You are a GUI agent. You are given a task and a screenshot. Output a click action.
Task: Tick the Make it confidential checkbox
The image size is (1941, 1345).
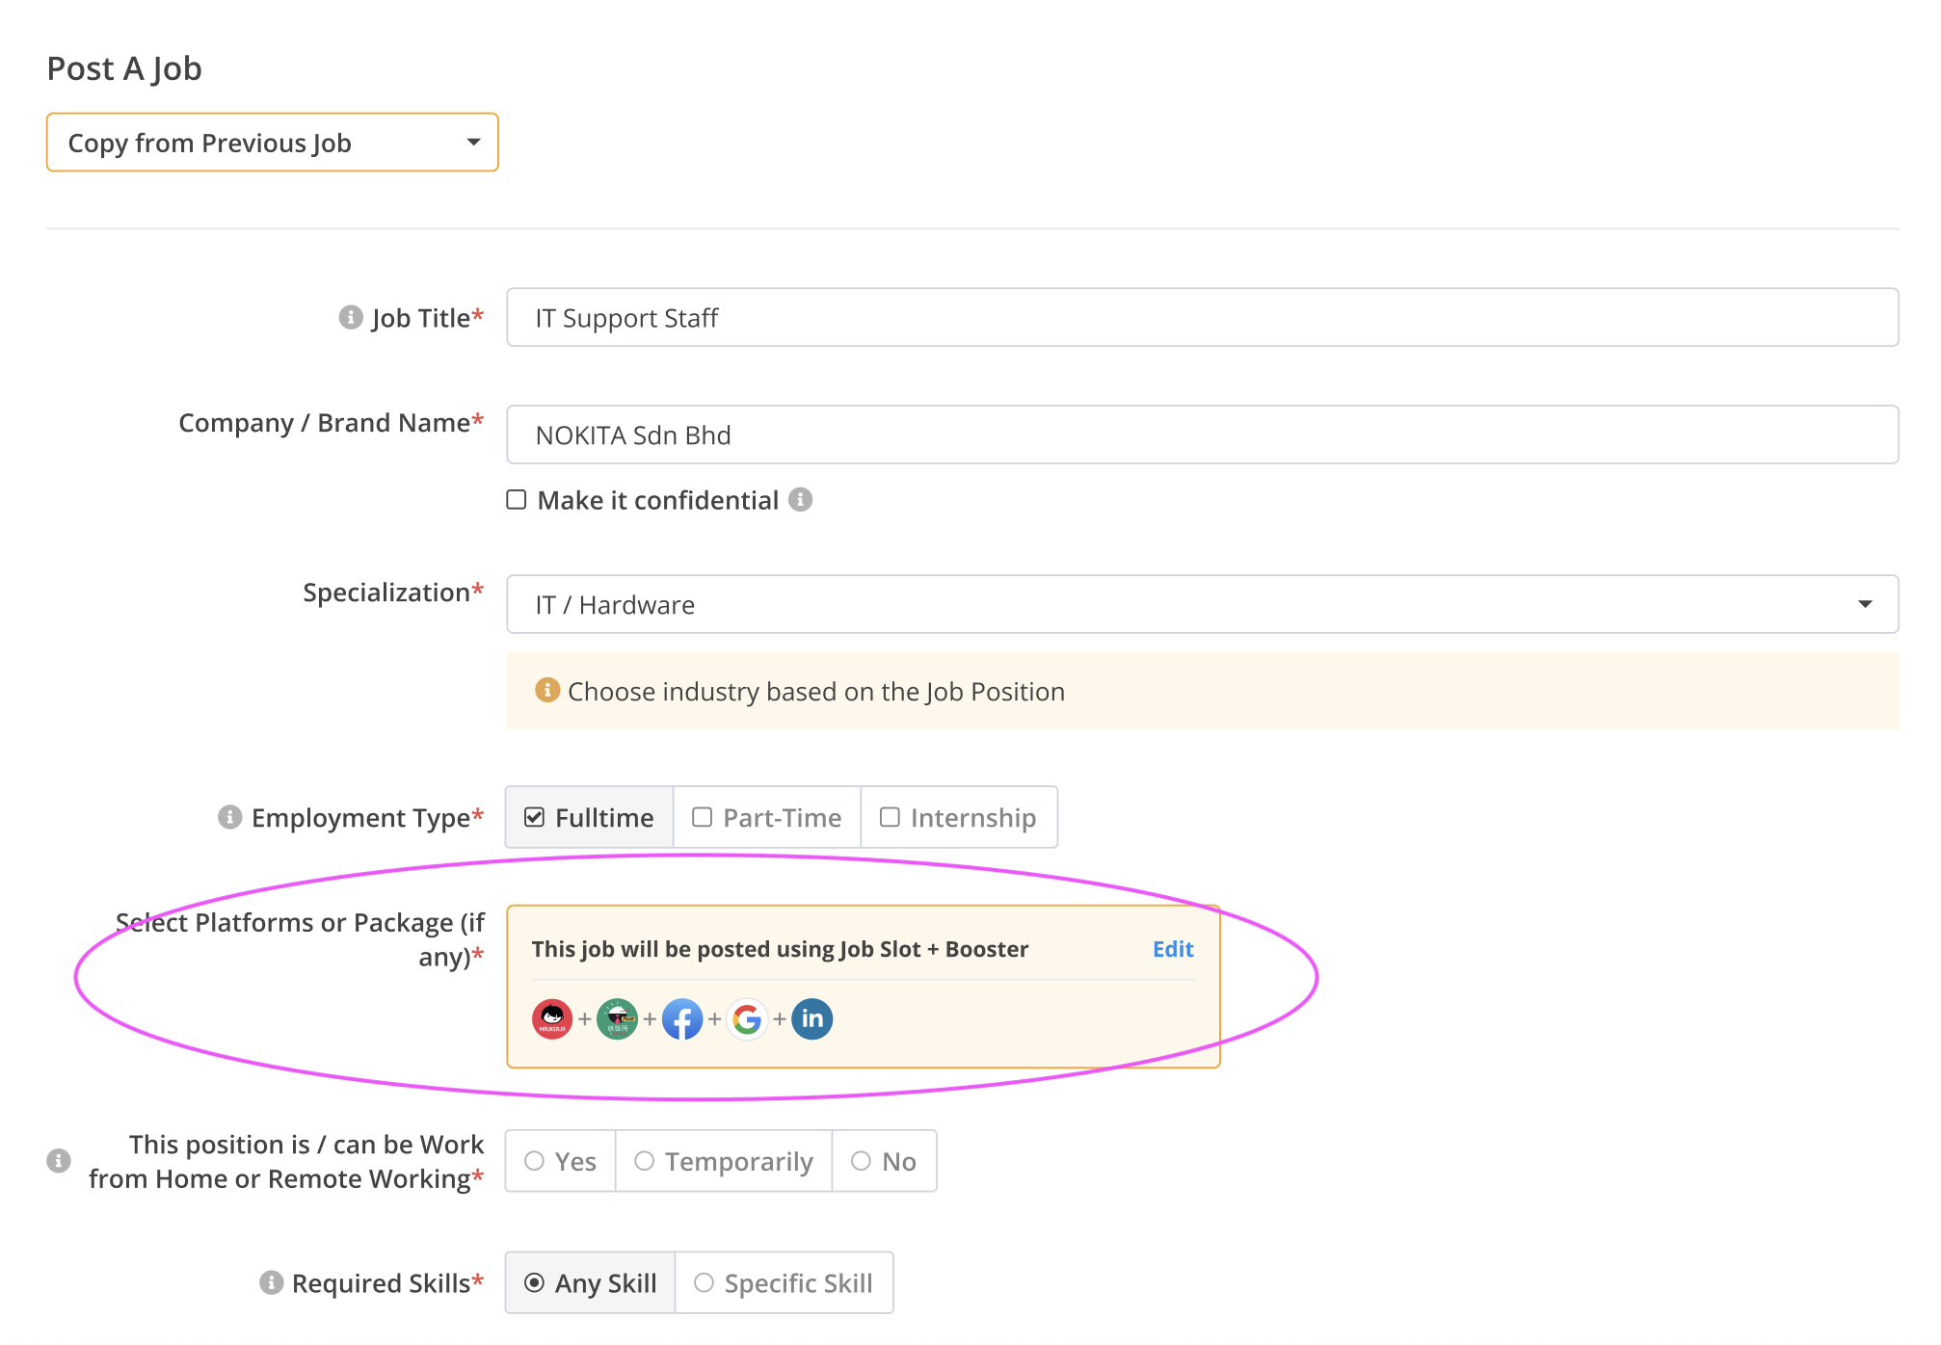click(517, 499)
